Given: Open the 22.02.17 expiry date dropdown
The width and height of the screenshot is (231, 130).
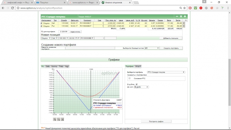Looking at the screenshot, I should tap(74, 38).
